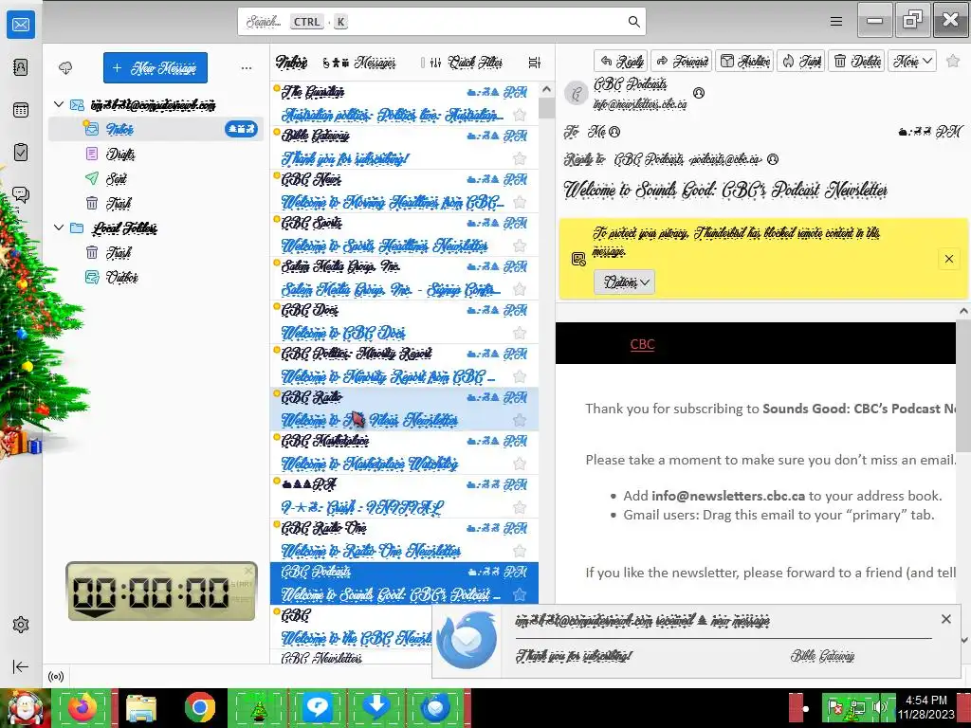Click the search magnifier icon

[633, 22]
